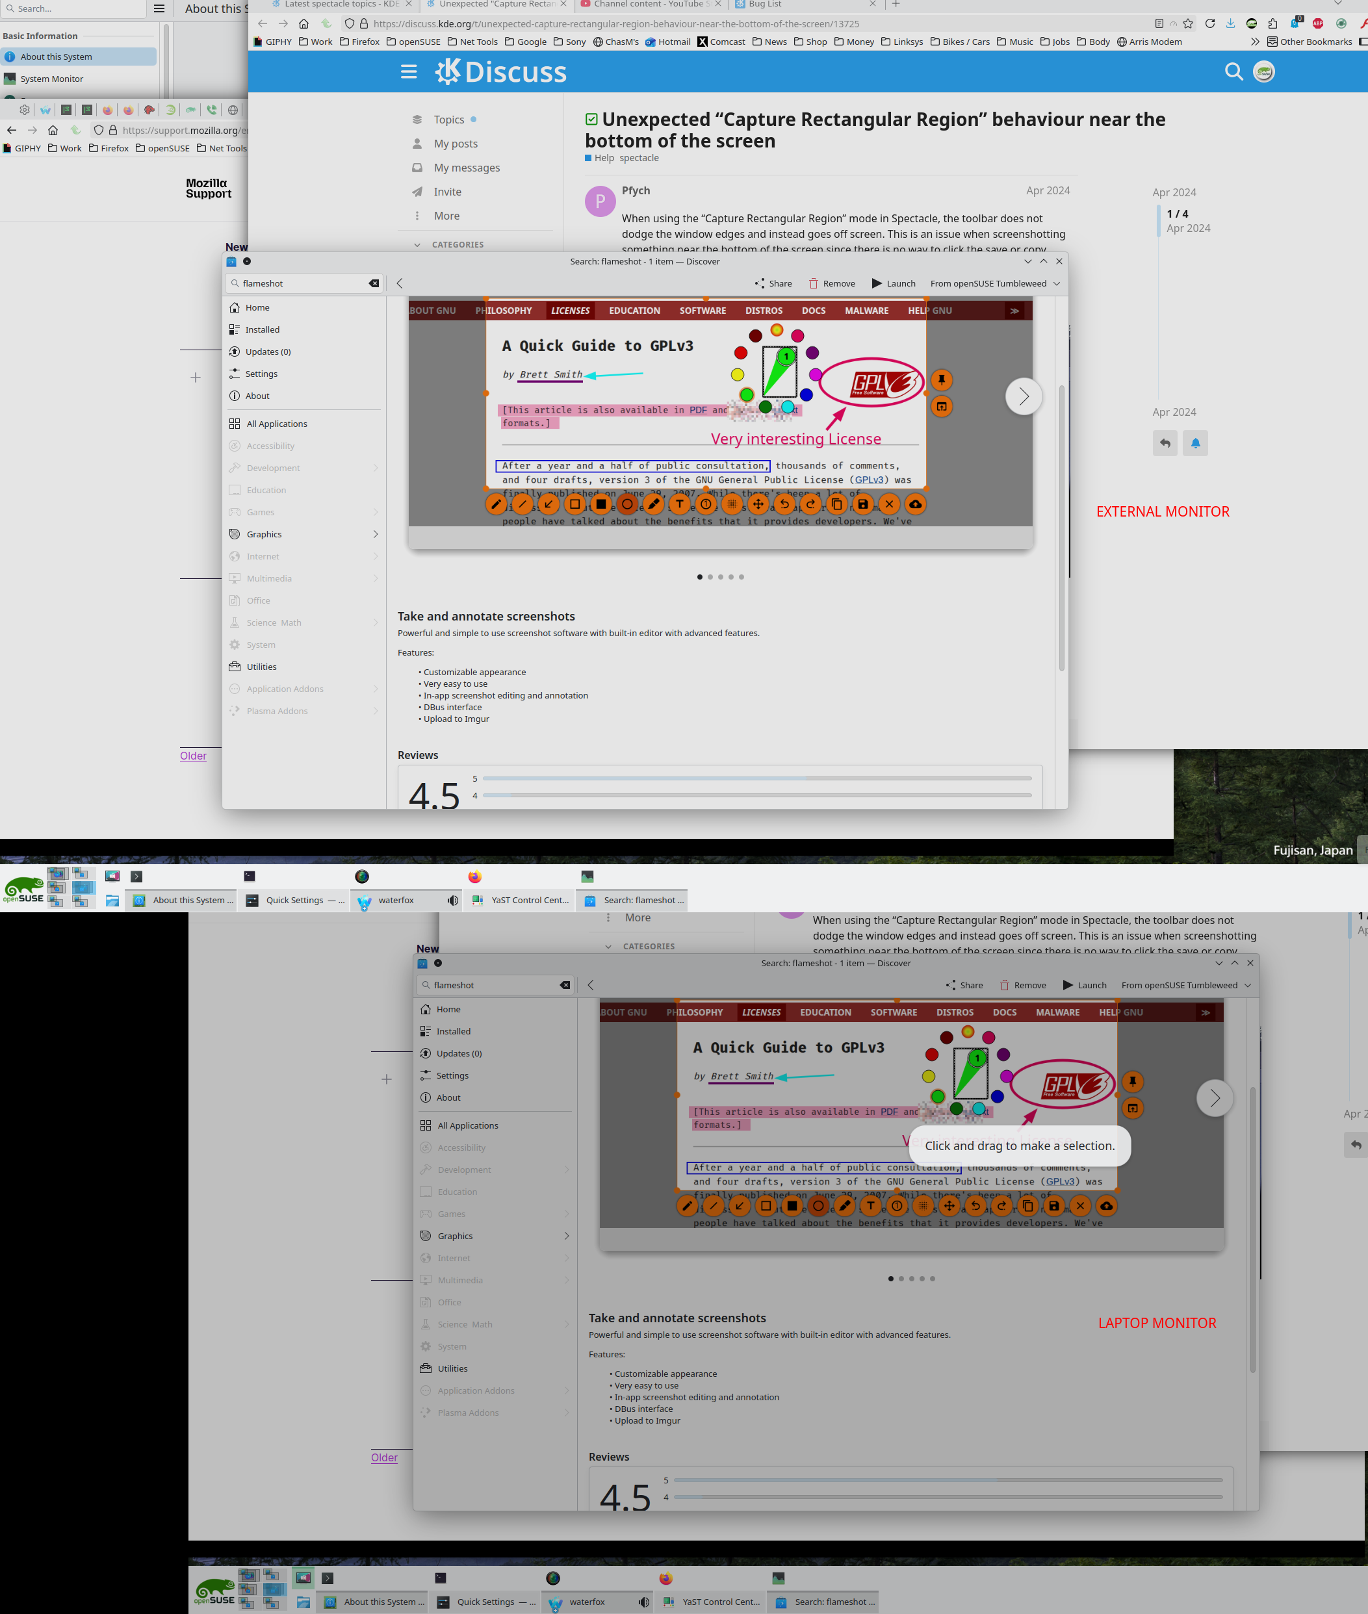This screenshot has width=1368, height=1614.
Task: Reload the page in the browser toolbar
Action: [x=1210, y=23]
